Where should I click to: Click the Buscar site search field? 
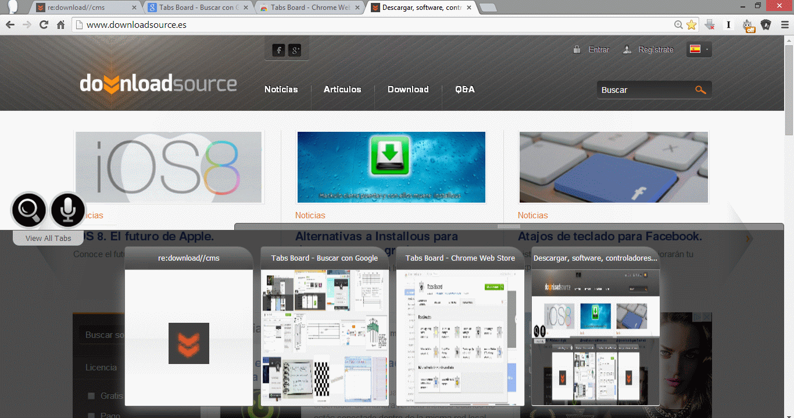[645, 90]
